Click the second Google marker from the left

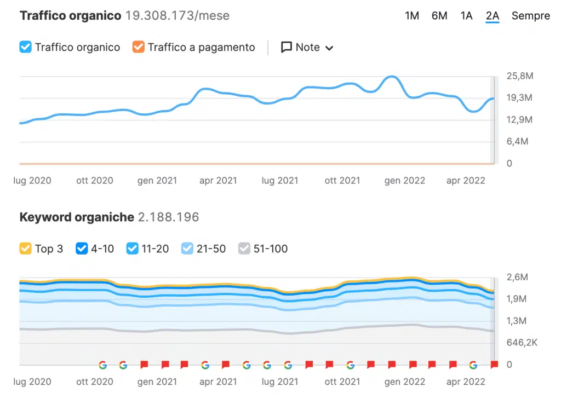click(x=123, y=365)
